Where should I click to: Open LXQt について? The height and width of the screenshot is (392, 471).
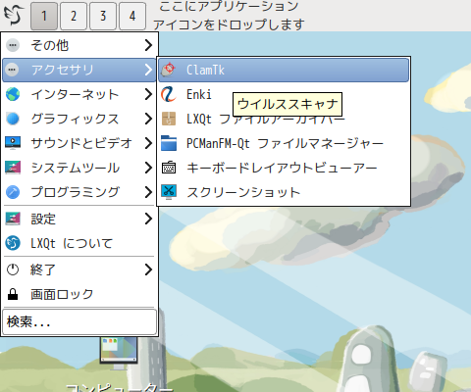pyautogui.click(x=79, y=243)
